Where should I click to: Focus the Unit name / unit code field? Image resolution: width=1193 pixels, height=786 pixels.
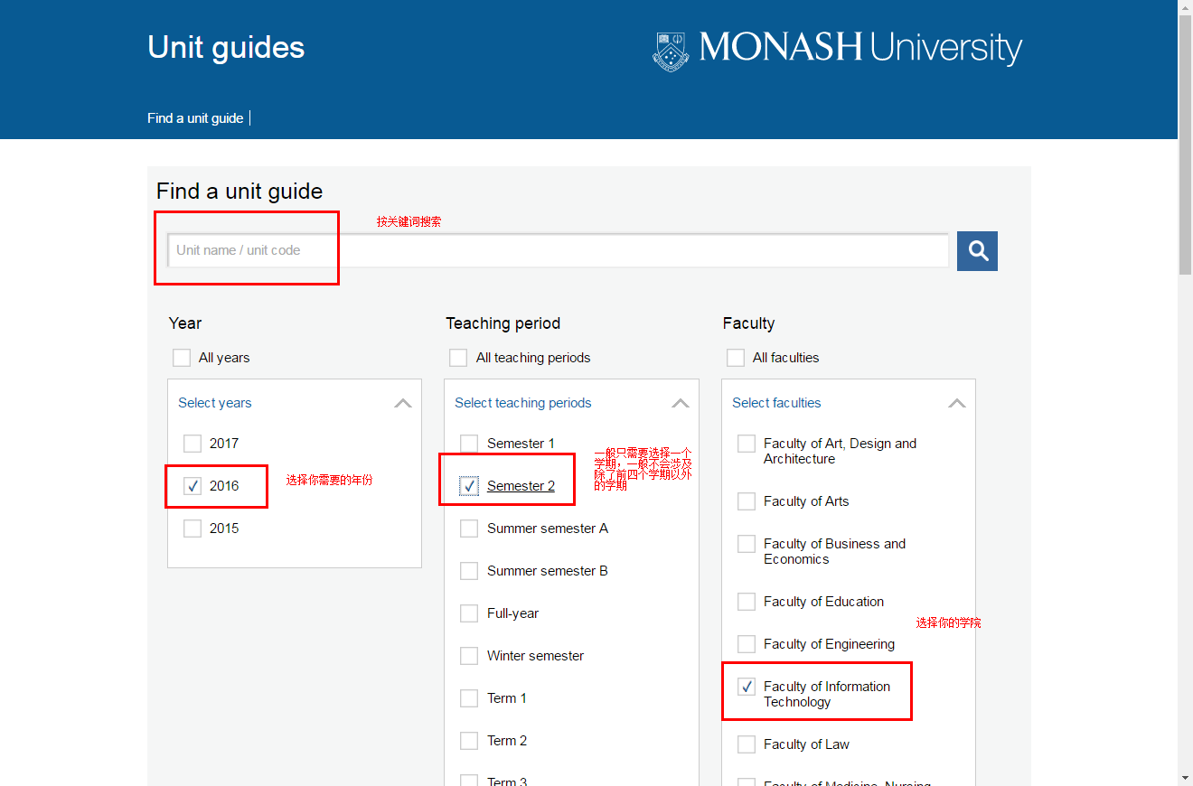(559, 250)
